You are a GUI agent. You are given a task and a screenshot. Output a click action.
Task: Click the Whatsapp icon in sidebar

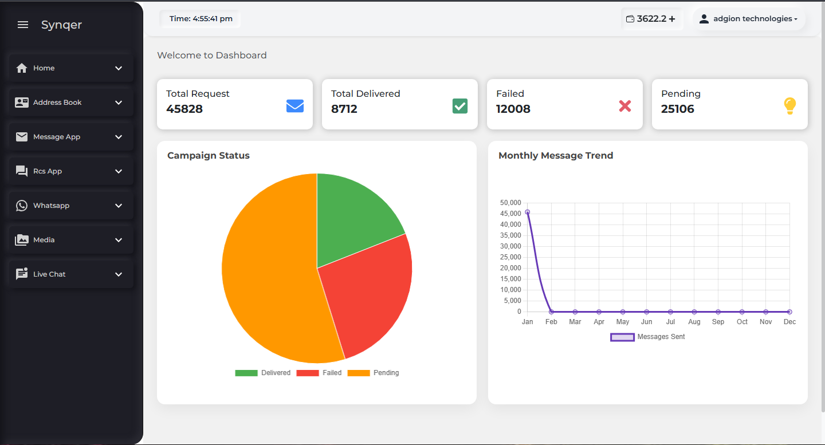coord(22,206)
